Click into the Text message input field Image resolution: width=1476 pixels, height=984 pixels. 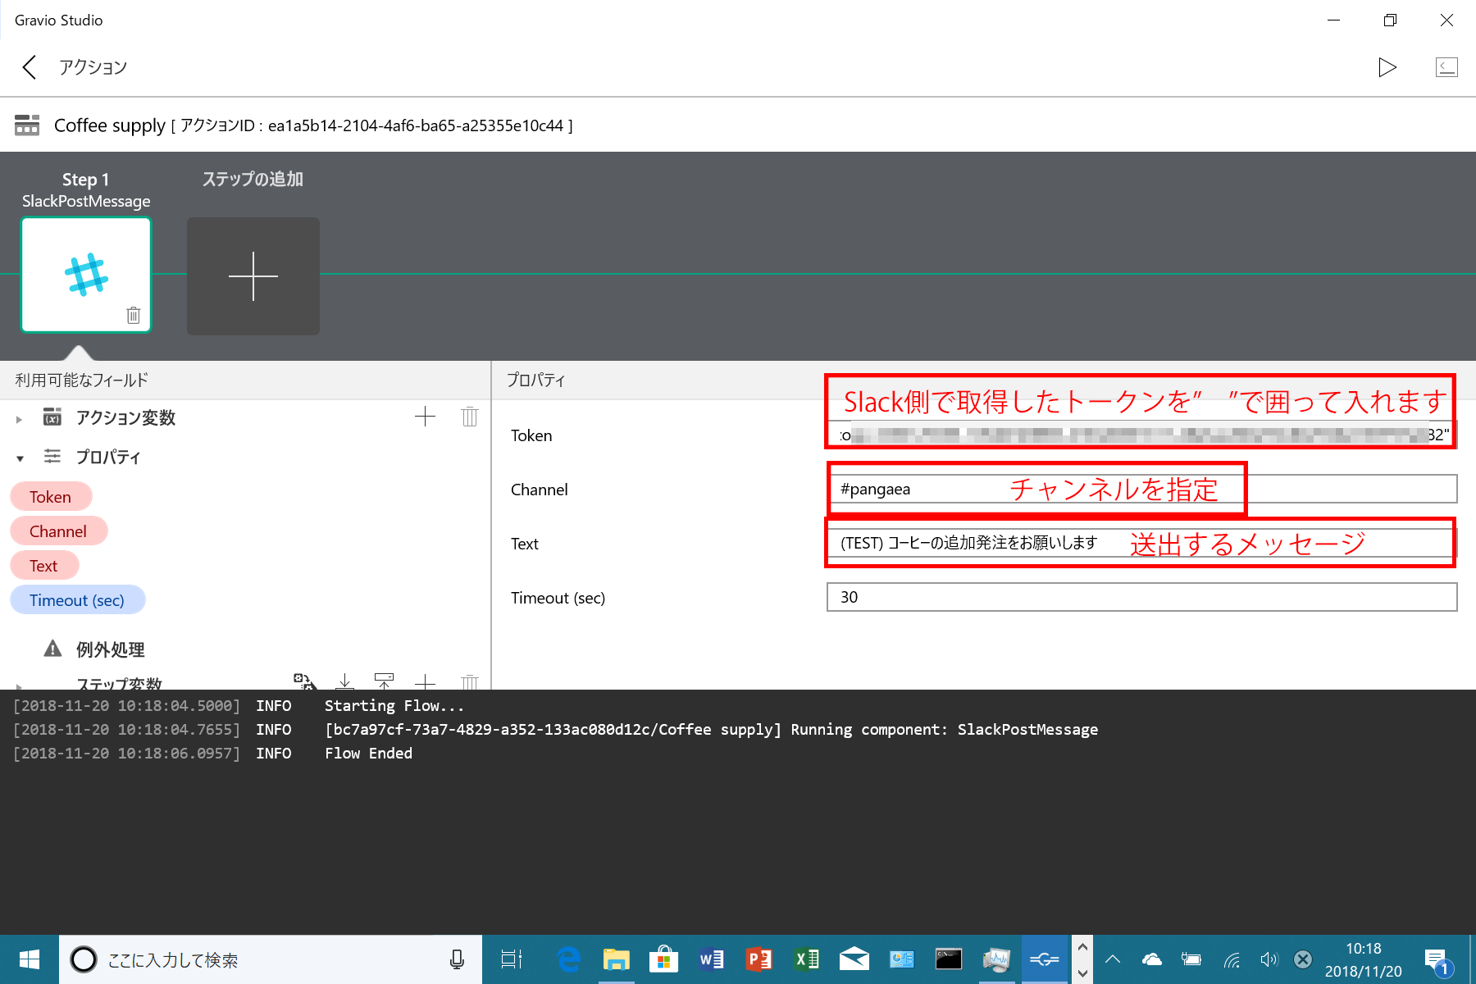[1141, 543]
